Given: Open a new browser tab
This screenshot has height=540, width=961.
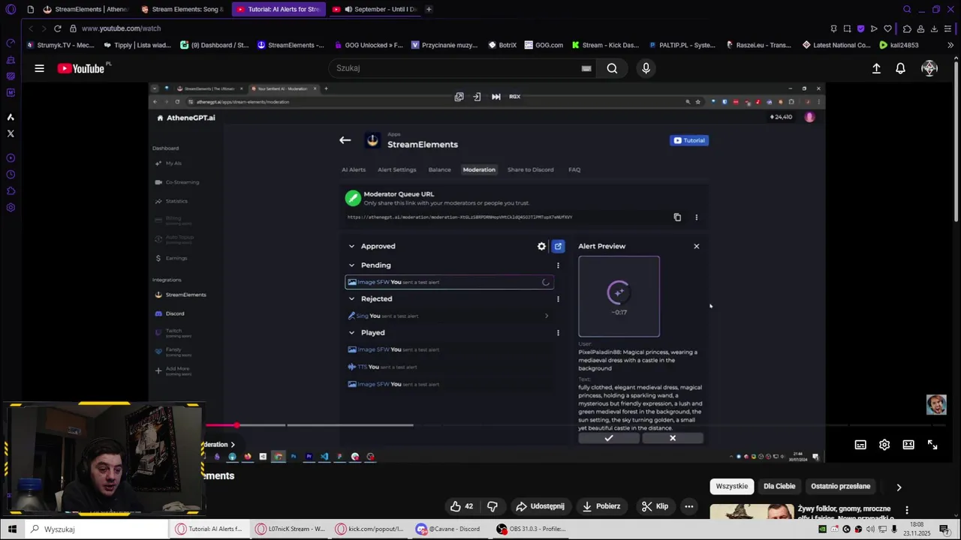Looking at the screenshot, I should [x=429, y=10].
